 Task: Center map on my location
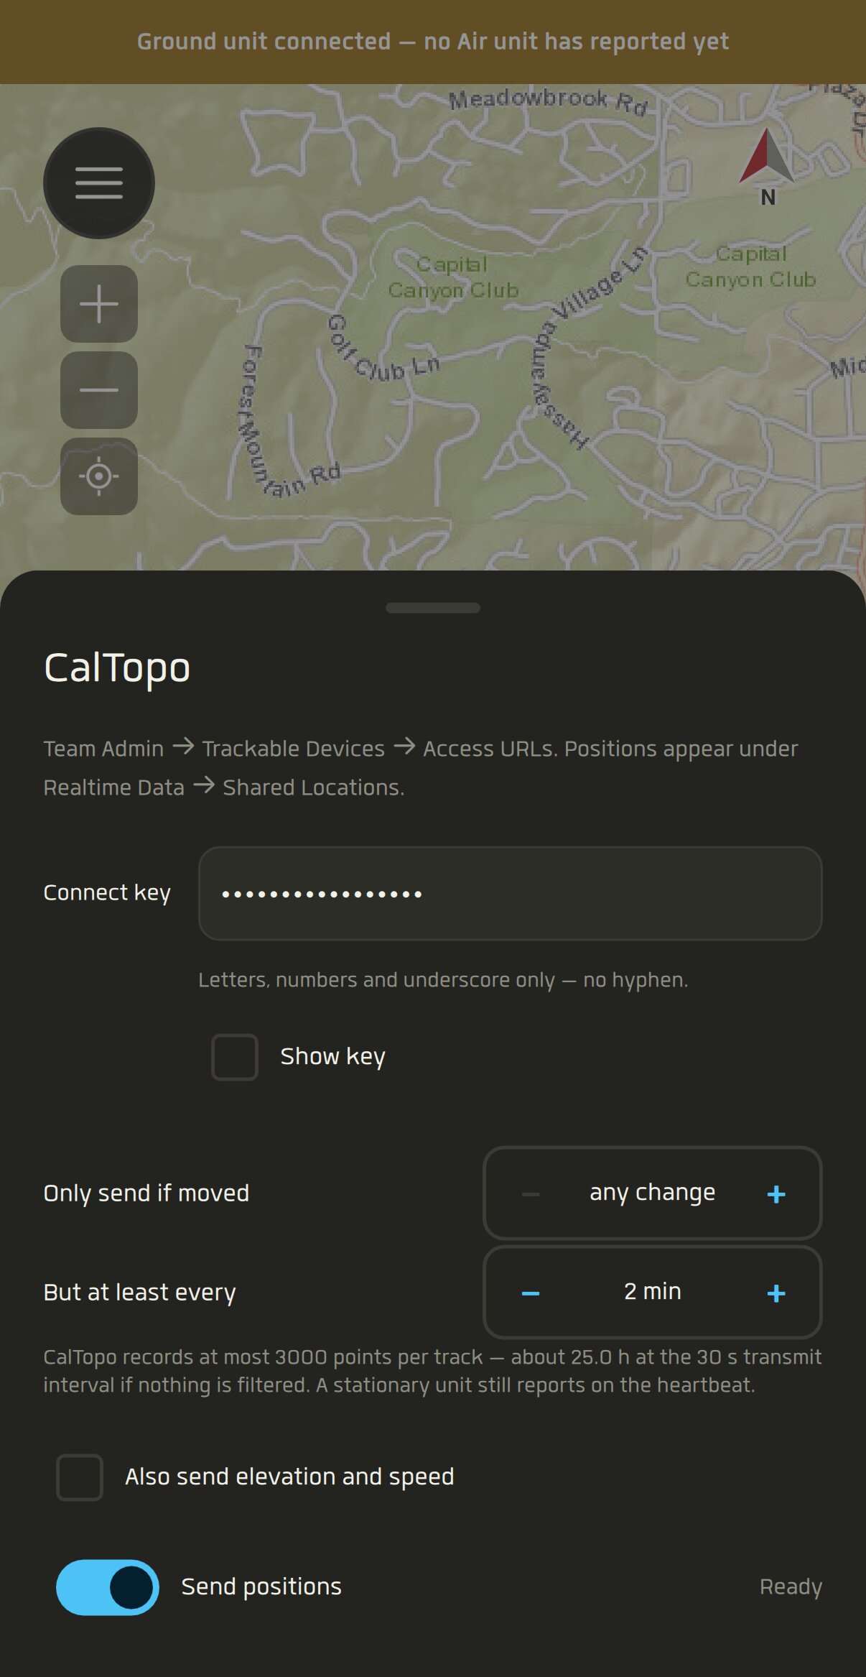pyautogui.click(x=99, y=476)
